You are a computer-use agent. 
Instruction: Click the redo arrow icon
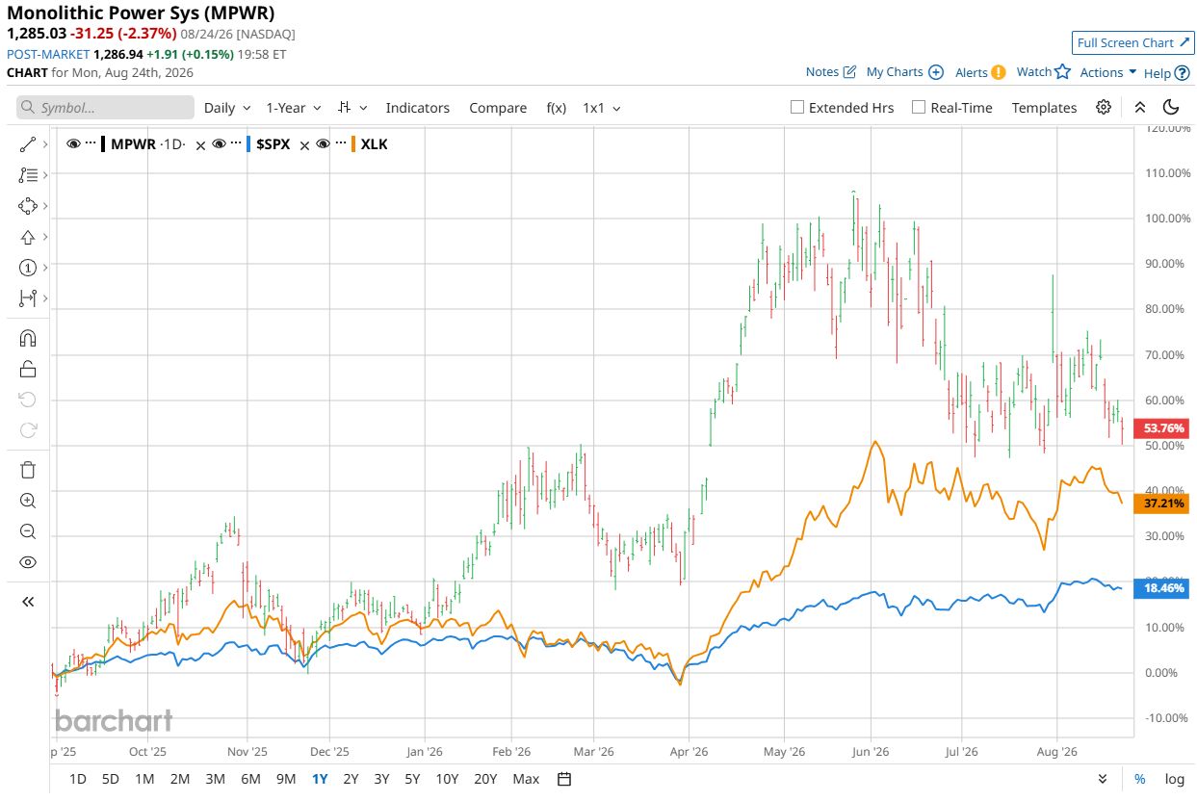(27, 430)
